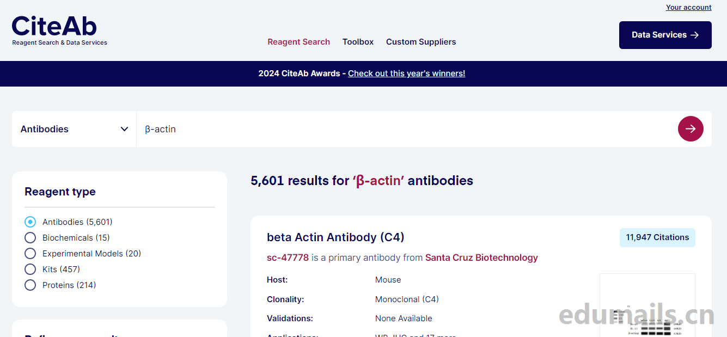
Task: Select the Kits radio option
Action: [30, 269]
